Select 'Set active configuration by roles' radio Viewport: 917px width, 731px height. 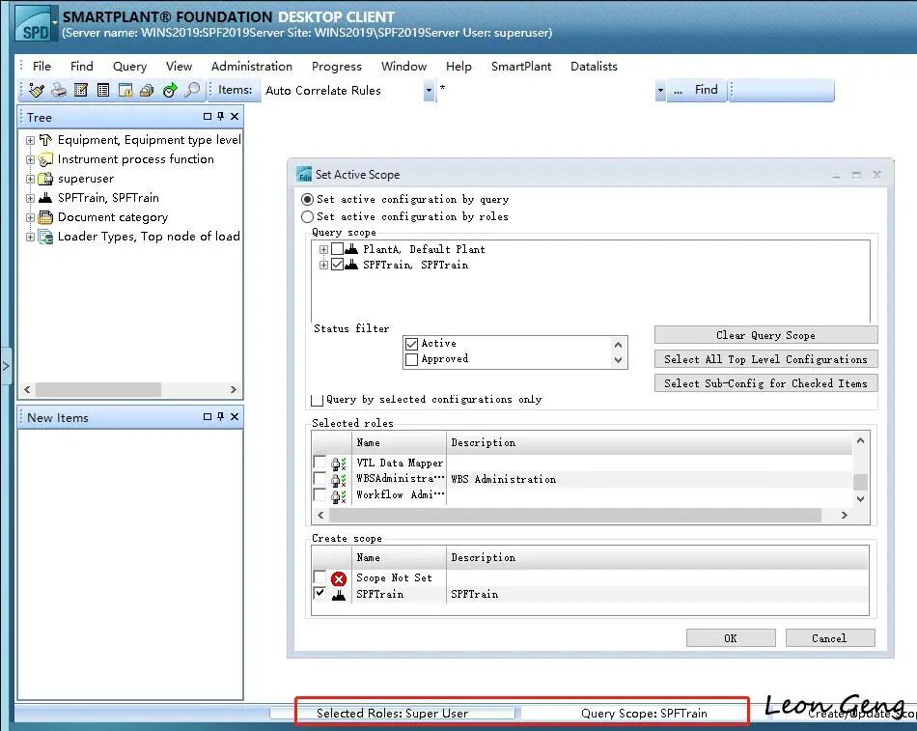308,216
